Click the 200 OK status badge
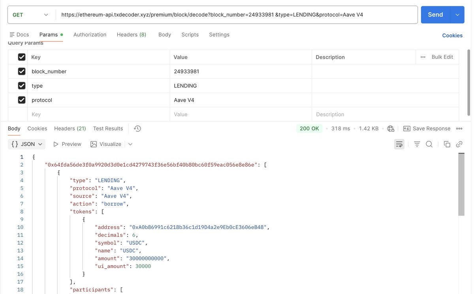This screenshot has width=474, height=294. tap(309, 128)
